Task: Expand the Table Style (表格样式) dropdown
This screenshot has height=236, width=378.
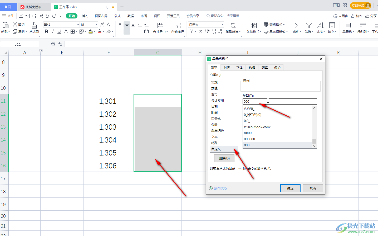Action: [x=284, y=25]
